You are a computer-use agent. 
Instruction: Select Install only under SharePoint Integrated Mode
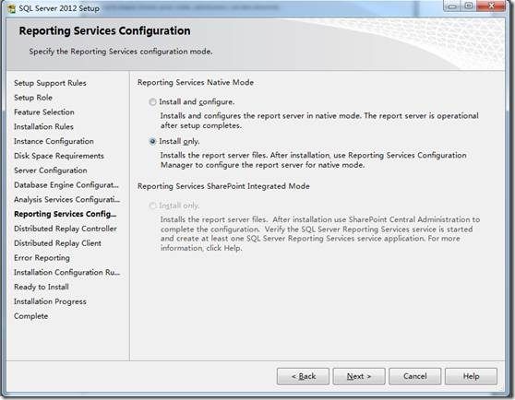pos(152,206)
